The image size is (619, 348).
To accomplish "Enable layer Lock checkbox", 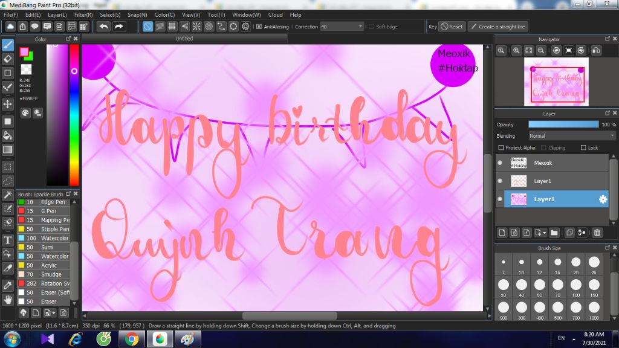I will (x=583, y=147).
